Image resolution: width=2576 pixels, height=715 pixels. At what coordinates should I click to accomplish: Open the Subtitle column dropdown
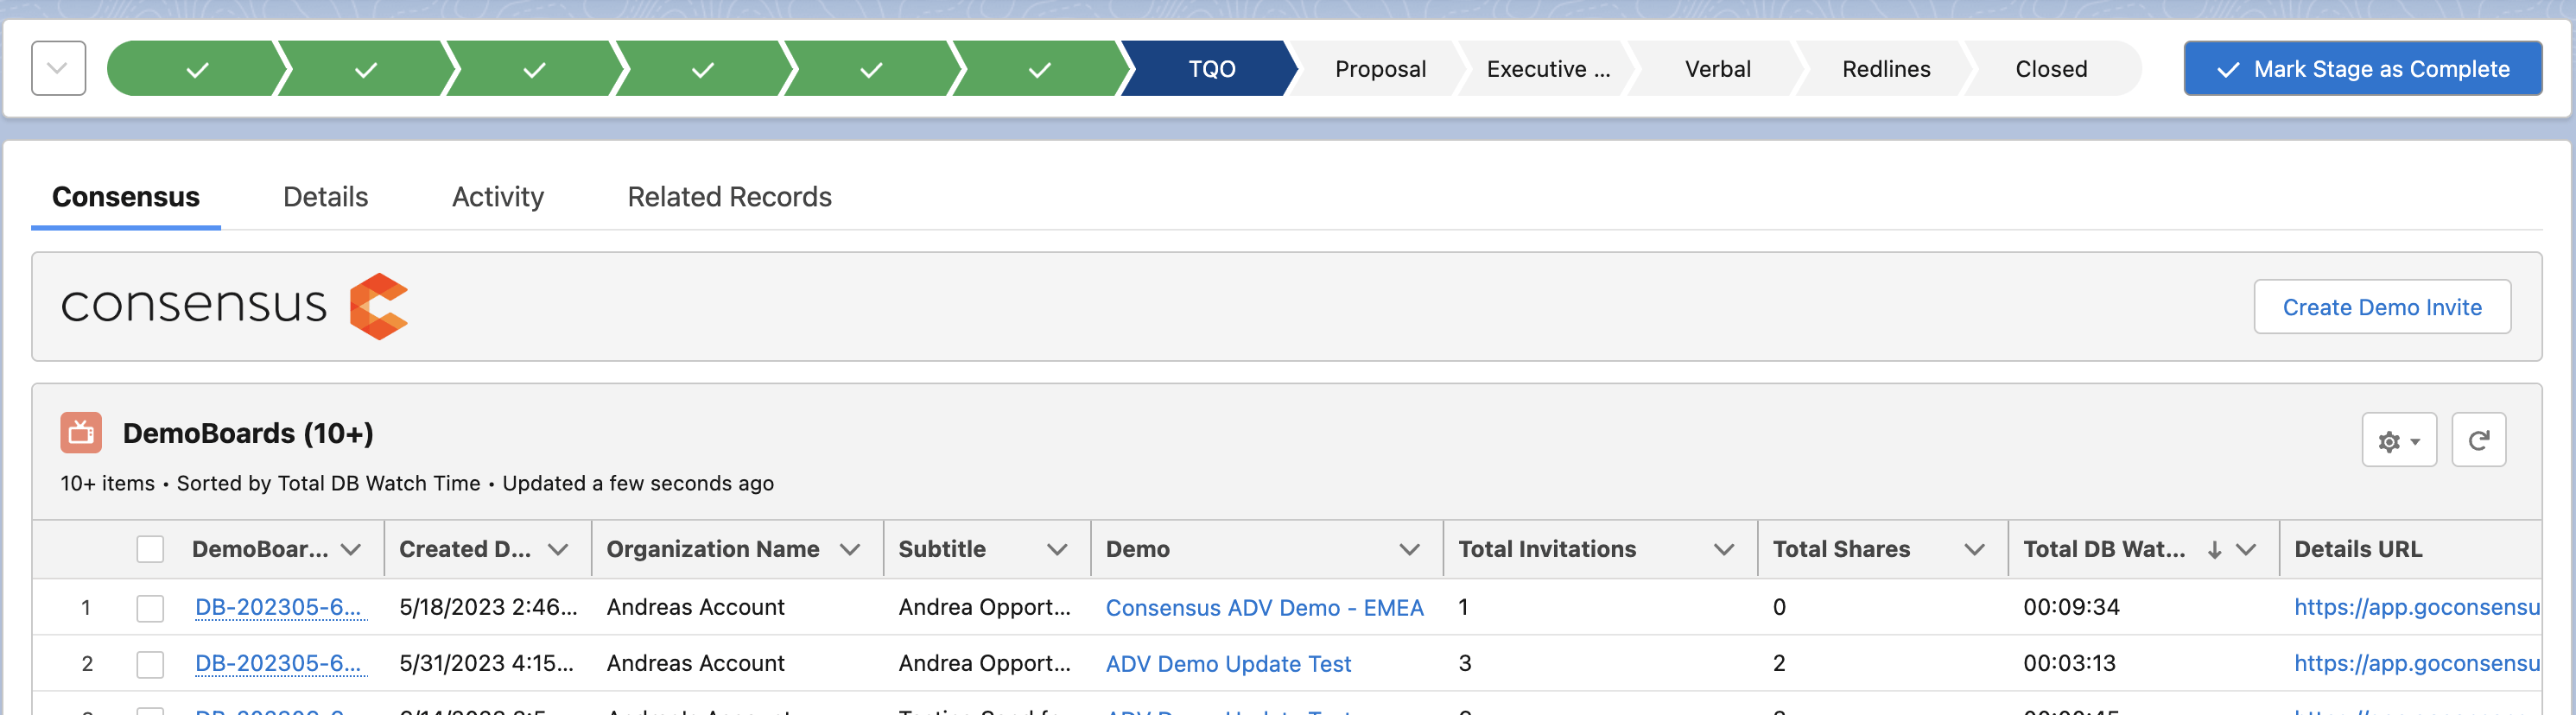coord(1057,549)
